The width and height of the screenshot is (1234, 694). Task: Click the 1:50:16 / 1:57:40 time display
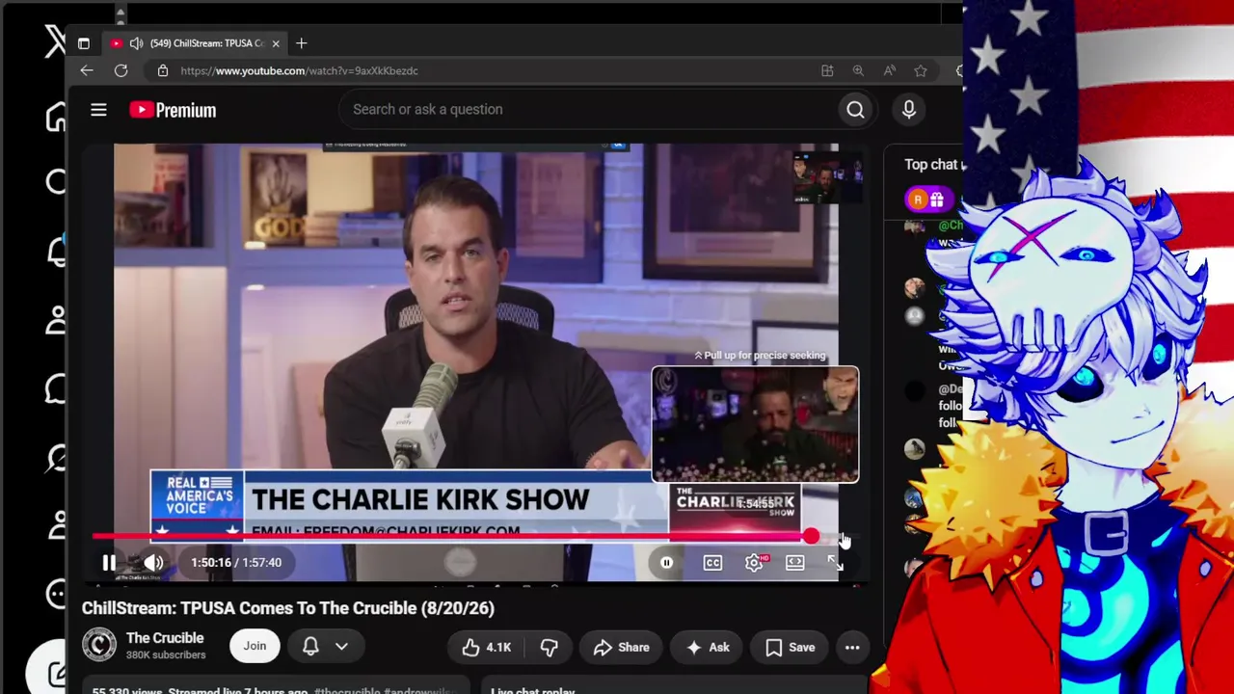point(236,563)
